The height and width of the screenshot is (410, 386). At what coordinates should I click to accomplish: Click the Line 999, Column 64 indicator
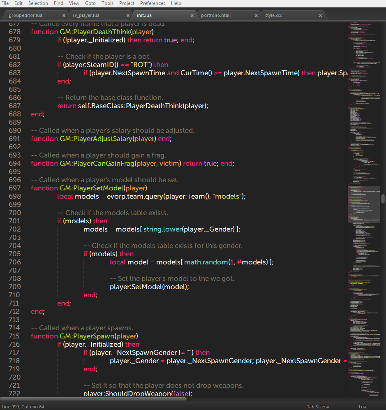point(23,407)
